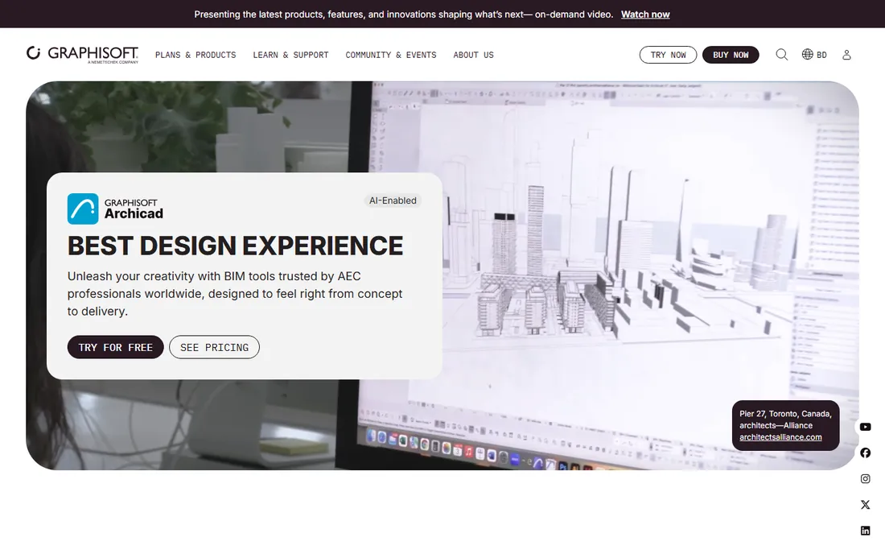This screenshot has width=885, height=554.
Task: Click the Archicad product logo icon
Action: tap(83, 209)
